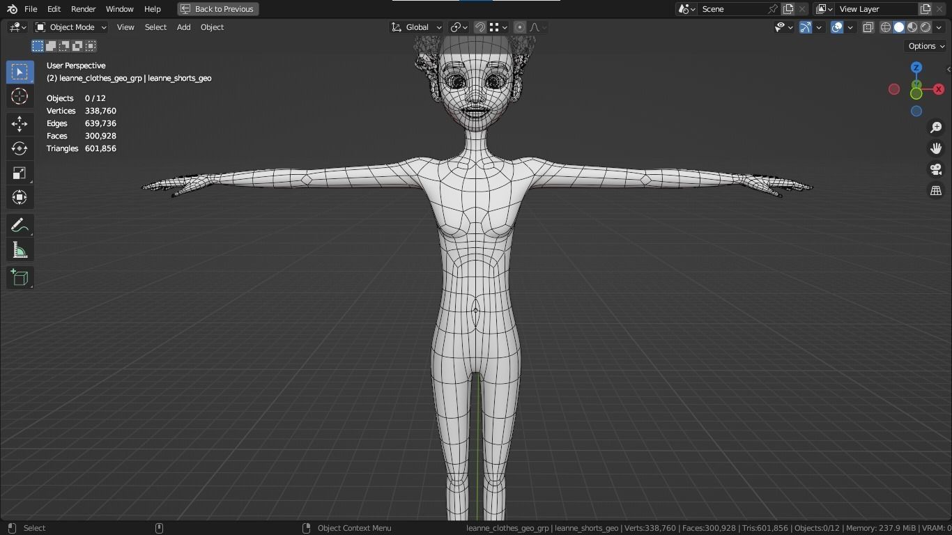Toggle viewport overlays
952x535 pixels.
click(x=837, y=27)
